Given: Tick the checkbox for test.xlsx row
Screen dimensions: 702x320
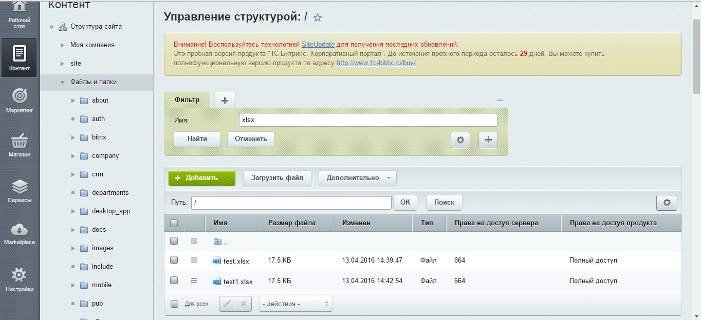Looking at the screenshot, I should [x=174, y=261].
